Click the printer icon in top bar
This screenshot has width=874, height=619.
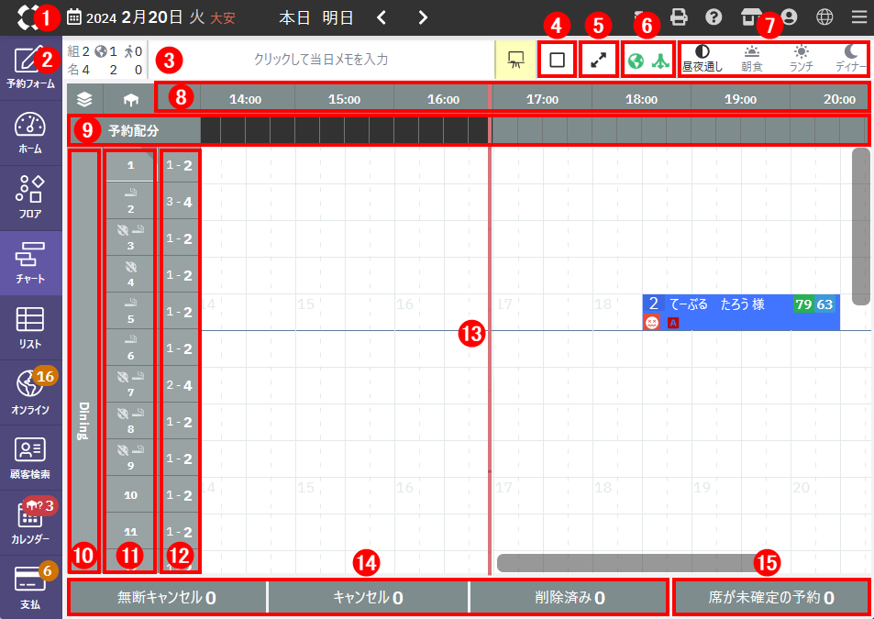click(x=679, y=17)
